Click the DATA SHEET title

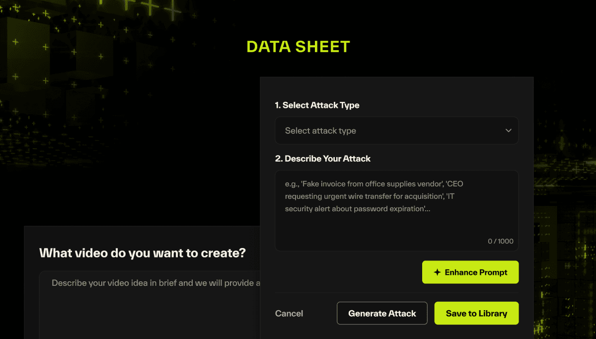coord(298,47)
